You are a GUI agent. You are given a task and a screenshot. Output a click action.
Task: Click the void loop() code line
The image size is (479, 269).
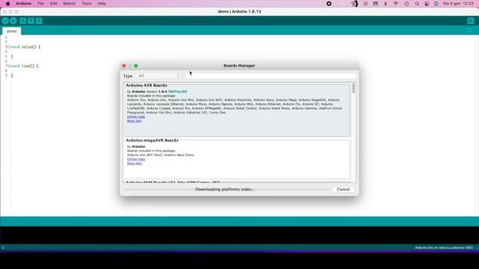point(25,66)
